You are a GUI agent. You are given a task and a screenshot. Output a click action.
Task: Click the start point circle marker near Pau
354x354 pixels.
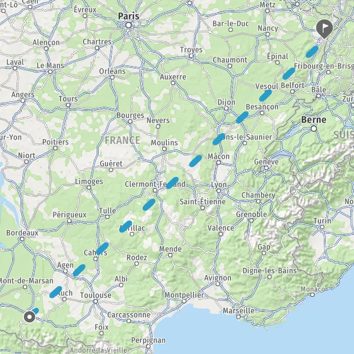pos(29,317)
